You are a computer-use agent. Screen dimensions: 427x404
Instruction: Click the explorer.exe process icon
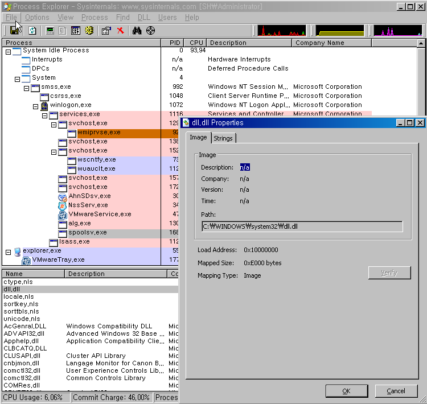pyautogui.click(x=17, y=252)
